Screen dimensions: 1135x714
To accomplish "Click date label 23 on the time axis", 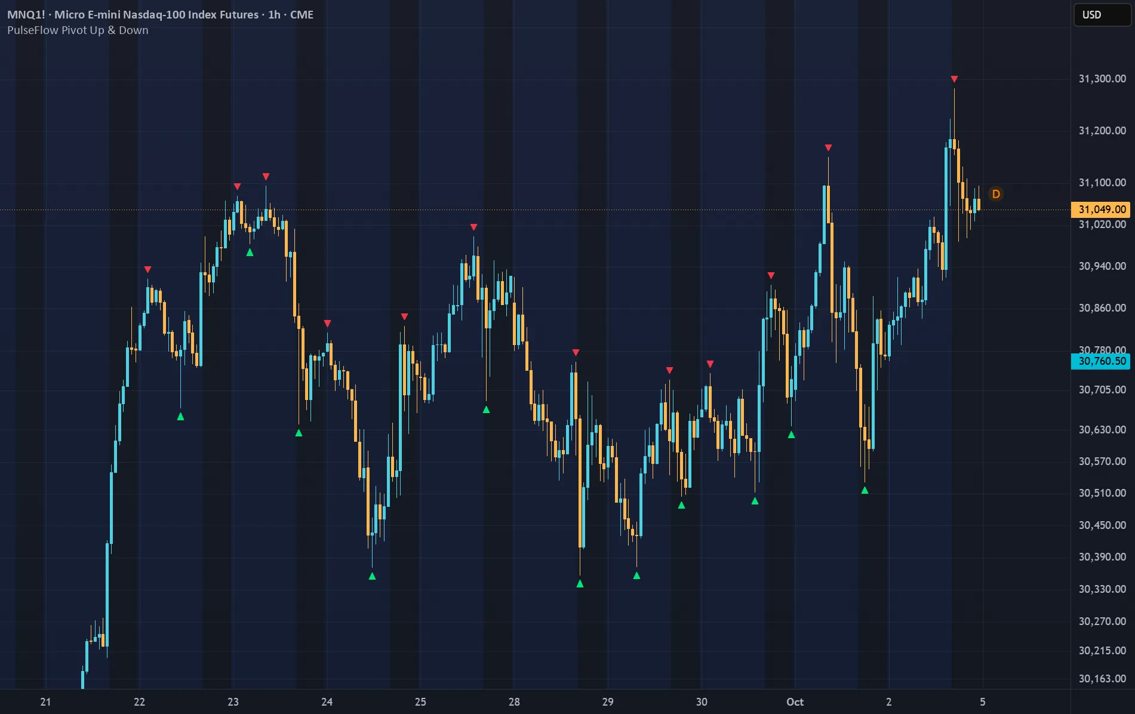I will [233, 702].
